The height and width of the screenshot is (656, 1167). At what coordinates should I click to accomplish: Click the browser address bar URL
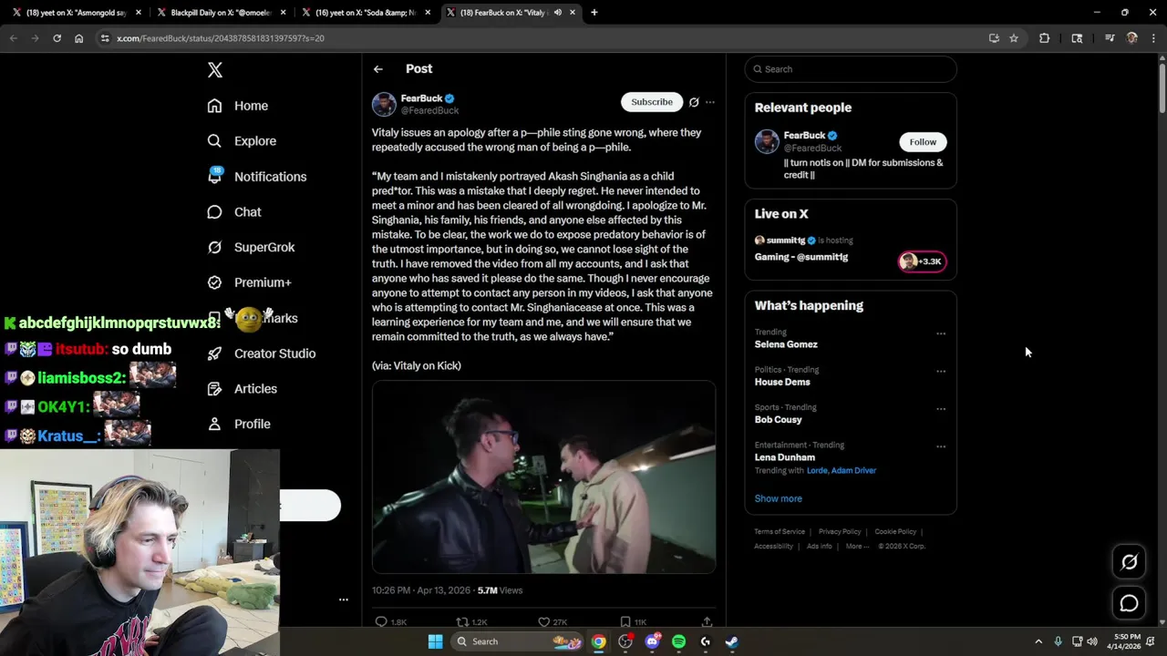pos(221,38)
